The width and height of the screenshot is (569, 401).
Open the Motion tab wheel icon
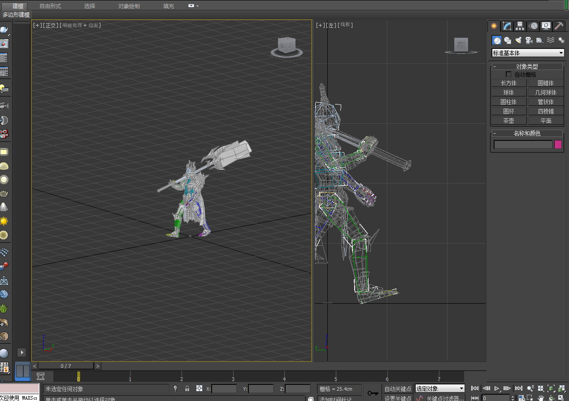(x=533, y=26)
